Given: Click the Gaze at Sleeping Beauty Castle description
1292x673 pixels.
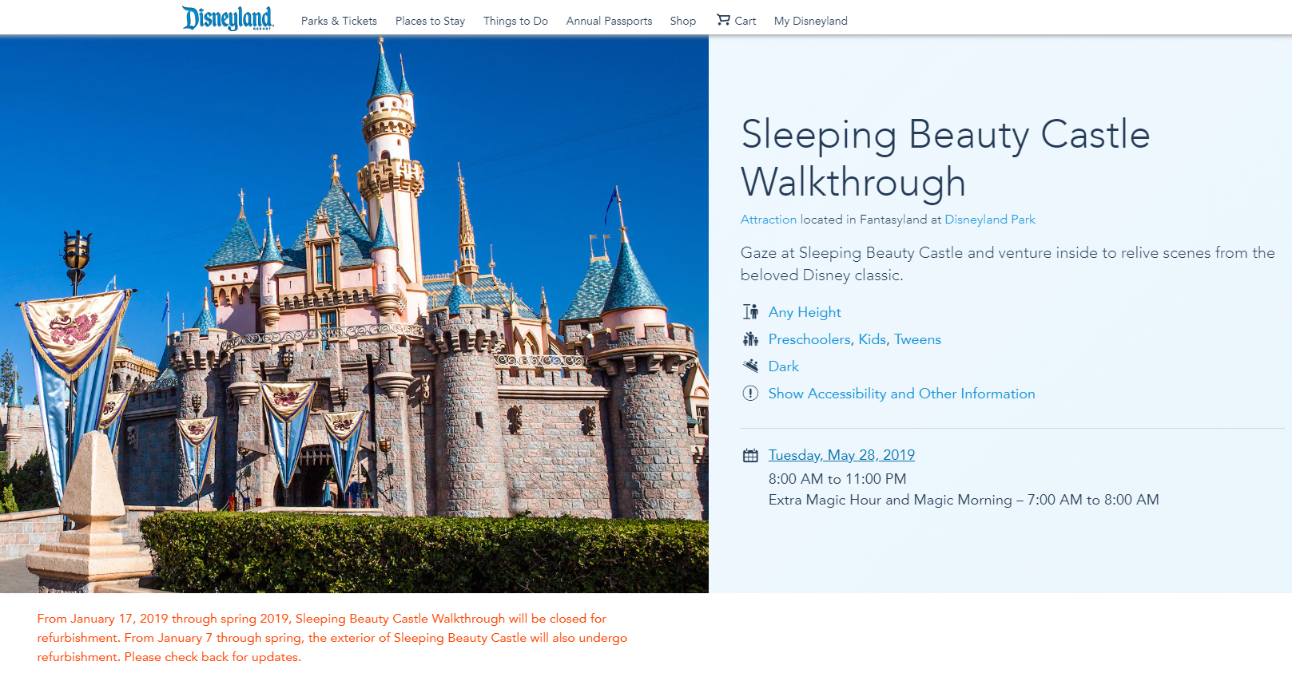Looking at the screenshot, I should (1008, 263).
